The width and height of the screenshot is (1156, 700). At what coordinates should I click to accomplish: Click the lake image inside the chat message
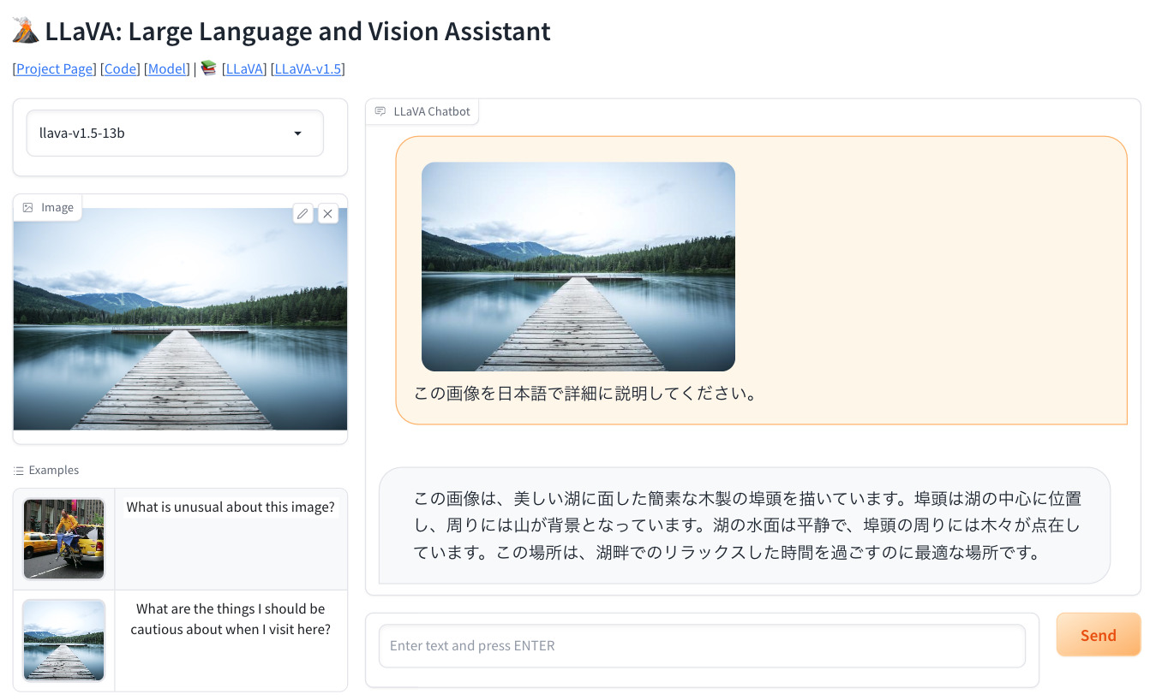pos(578,266)
